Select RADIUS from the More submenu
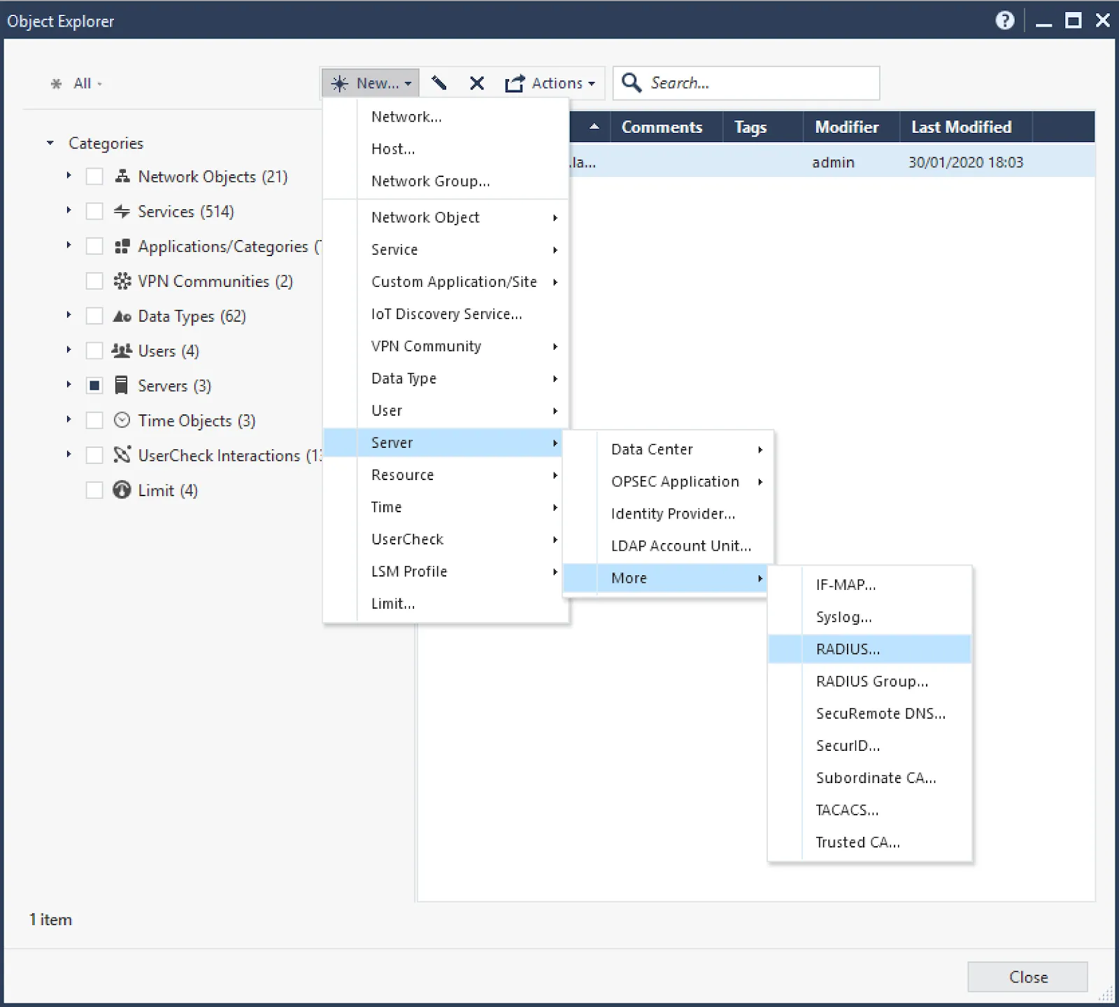The image size is (1119, 1007). (848, 649)
